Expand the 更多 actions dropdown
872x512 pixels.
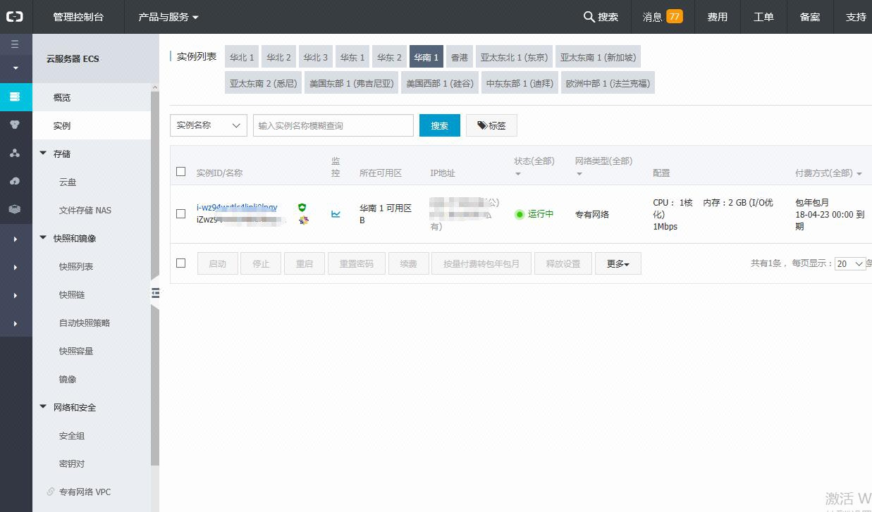pos(618,263)
